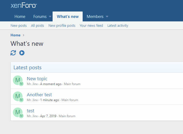Expand the Members dropdown arrow
The image size is (183, 134).
[x=107, y=17]
